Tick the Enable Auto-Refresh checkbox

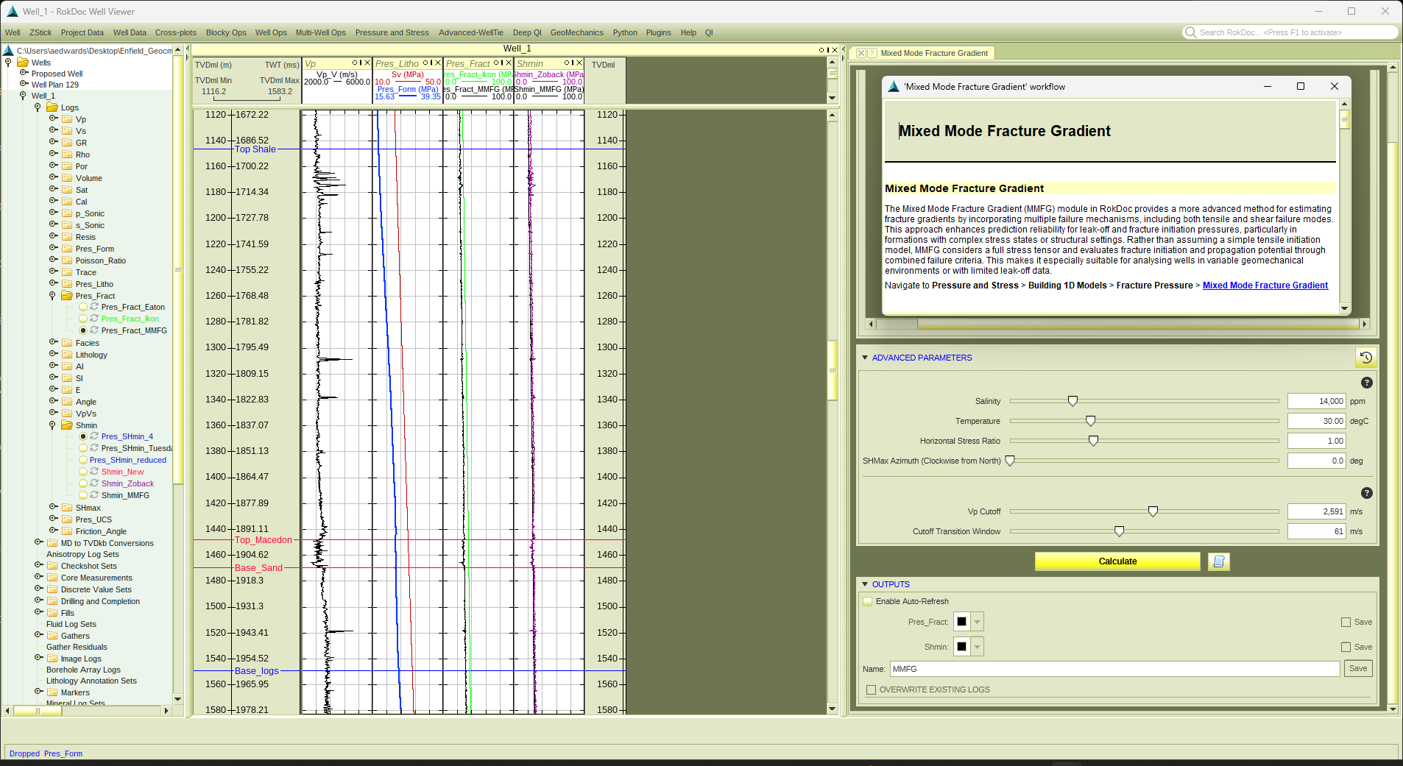pos(868,601)
